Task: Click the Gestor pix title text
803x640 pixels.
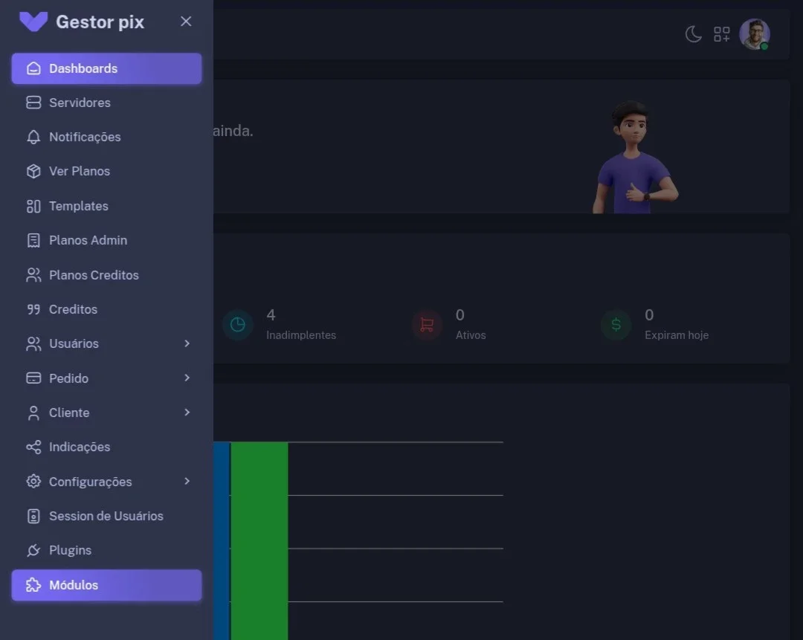Action: (100, 22)
